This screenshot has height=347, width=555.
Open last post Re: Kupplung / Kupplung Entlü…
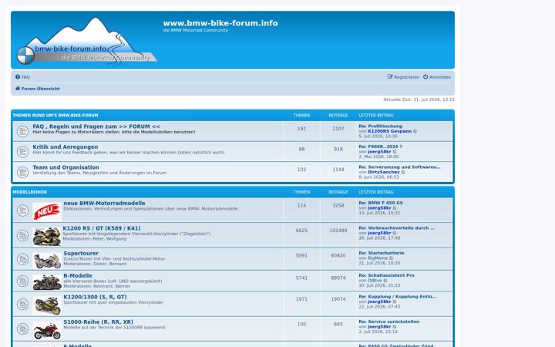[398, 297]
